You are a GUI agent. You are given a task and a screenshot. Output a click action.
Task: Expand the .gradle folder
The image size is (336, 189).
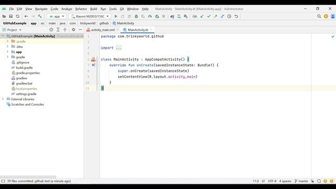click(x=7, y=41)
